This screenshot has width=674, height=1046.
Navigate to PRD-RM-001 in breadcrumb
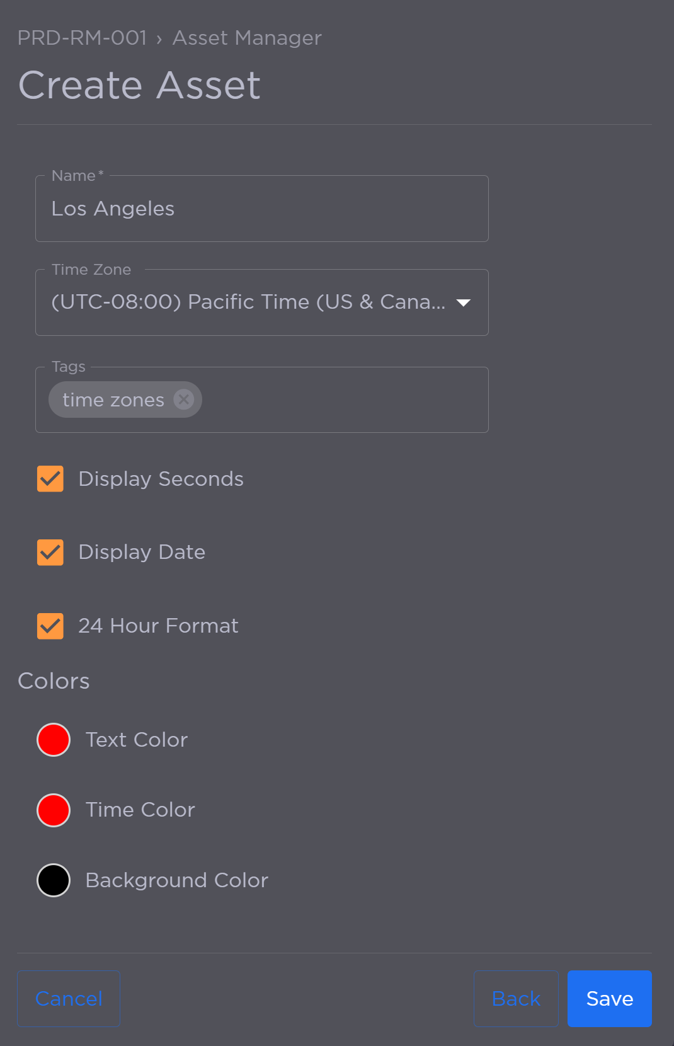(82, 38)
